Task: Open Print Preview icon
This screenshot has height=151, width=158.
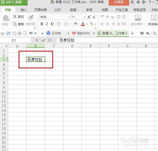Action: (x=25, y=33)
